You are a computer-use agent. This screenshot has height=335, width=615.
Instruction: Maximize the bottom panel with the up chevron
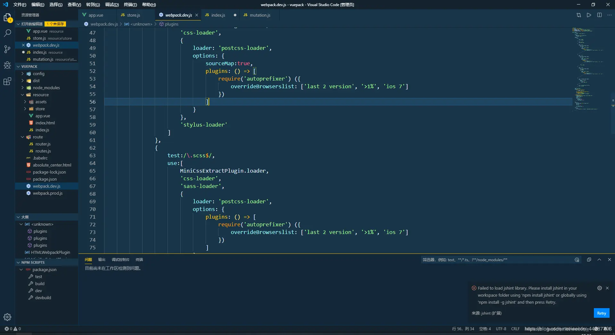[x=599, y=260]
